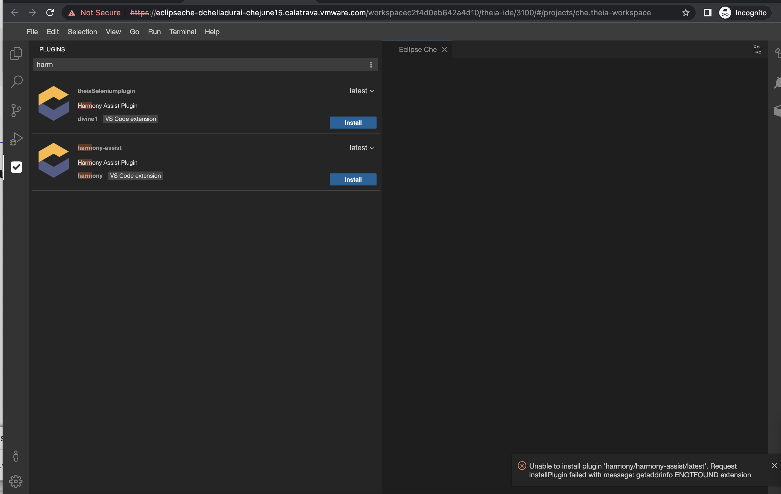This screenshot has height=494, width=781.
Task: Open the Search view magnifier icon
Action: (16, 82)
